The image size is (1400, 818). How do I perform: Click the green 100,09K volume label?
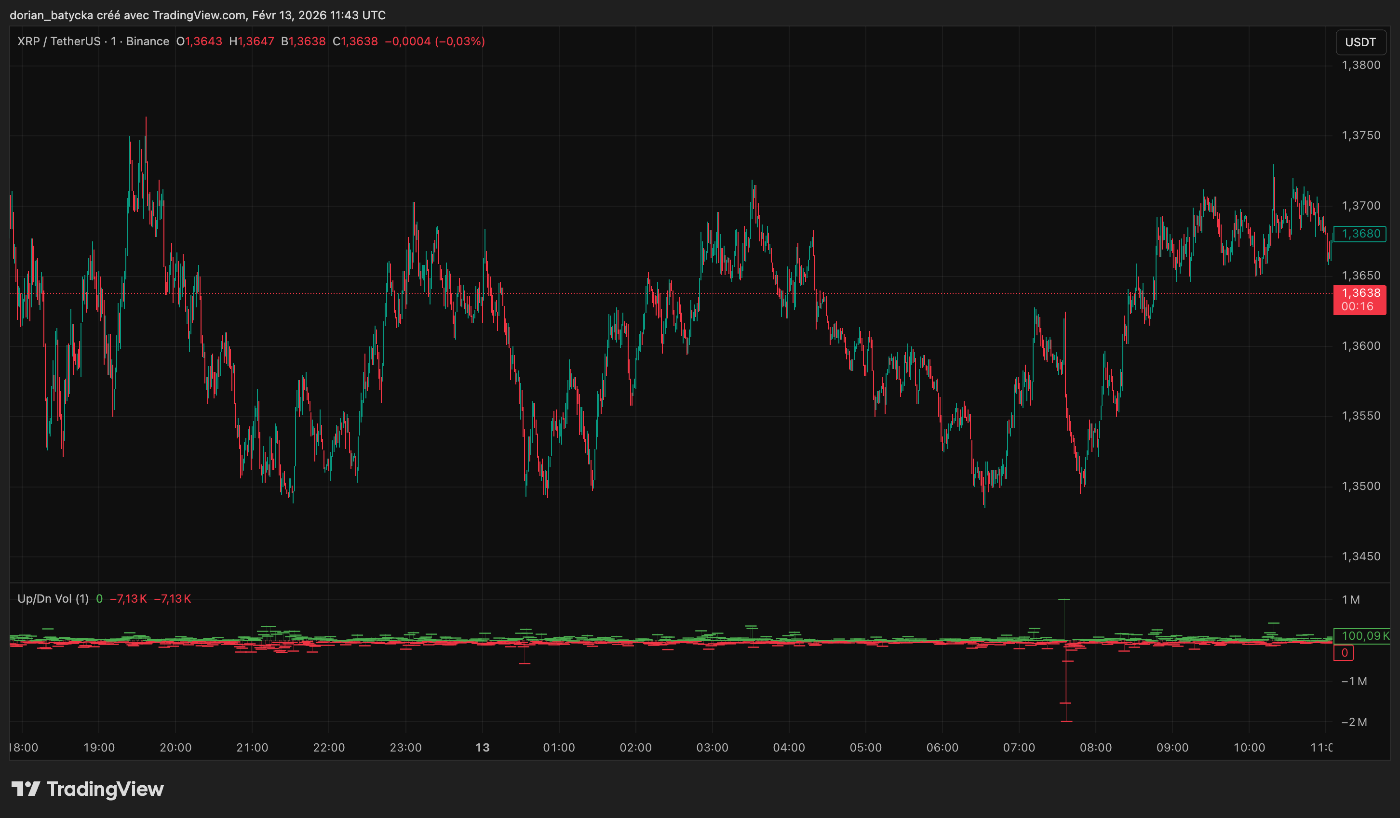click(x=1364, y=636)
